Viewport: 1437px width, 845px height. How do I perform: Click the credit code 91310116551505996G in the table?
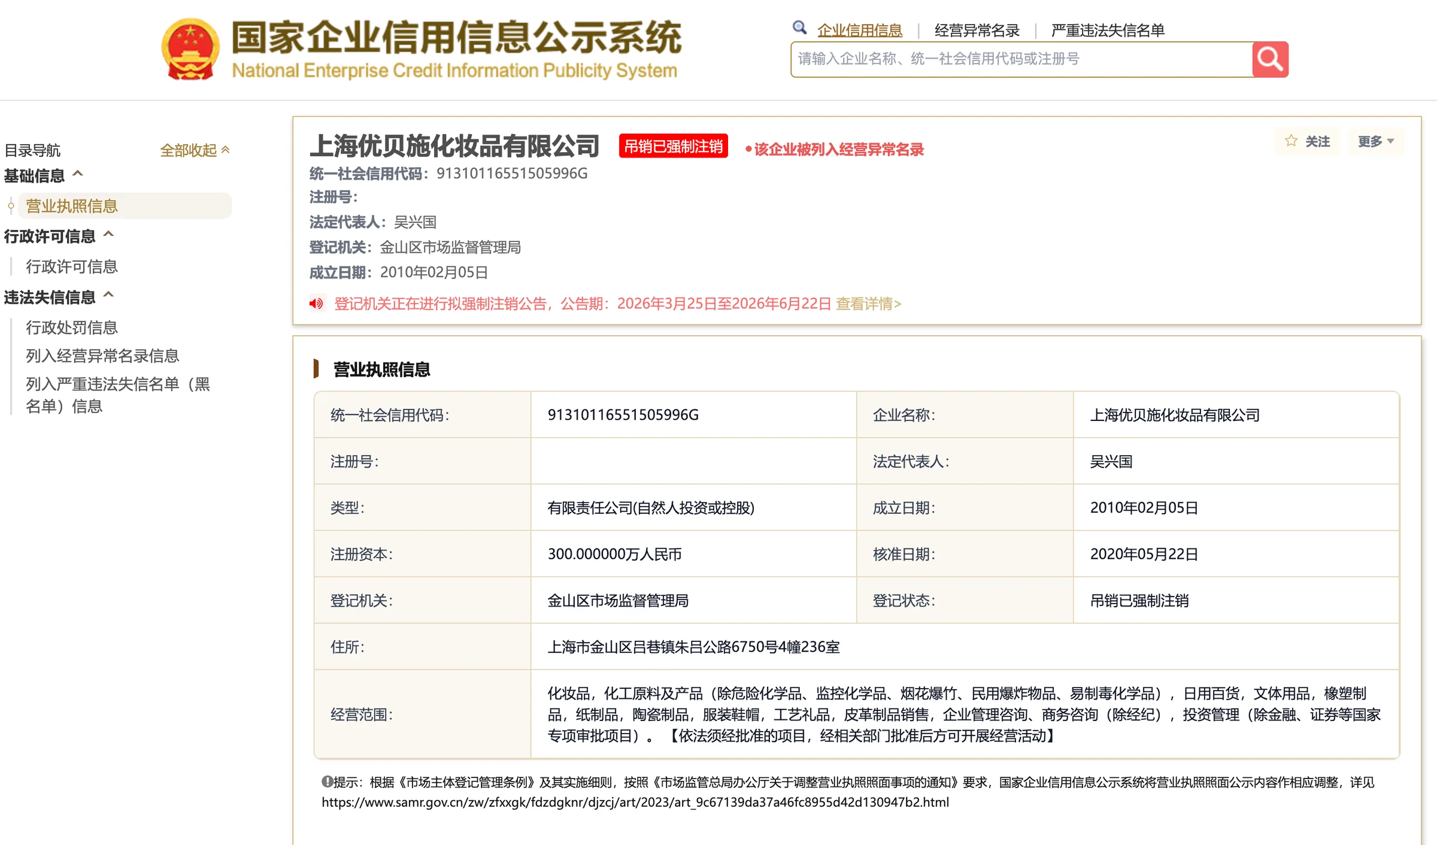[x=623, y=415]
